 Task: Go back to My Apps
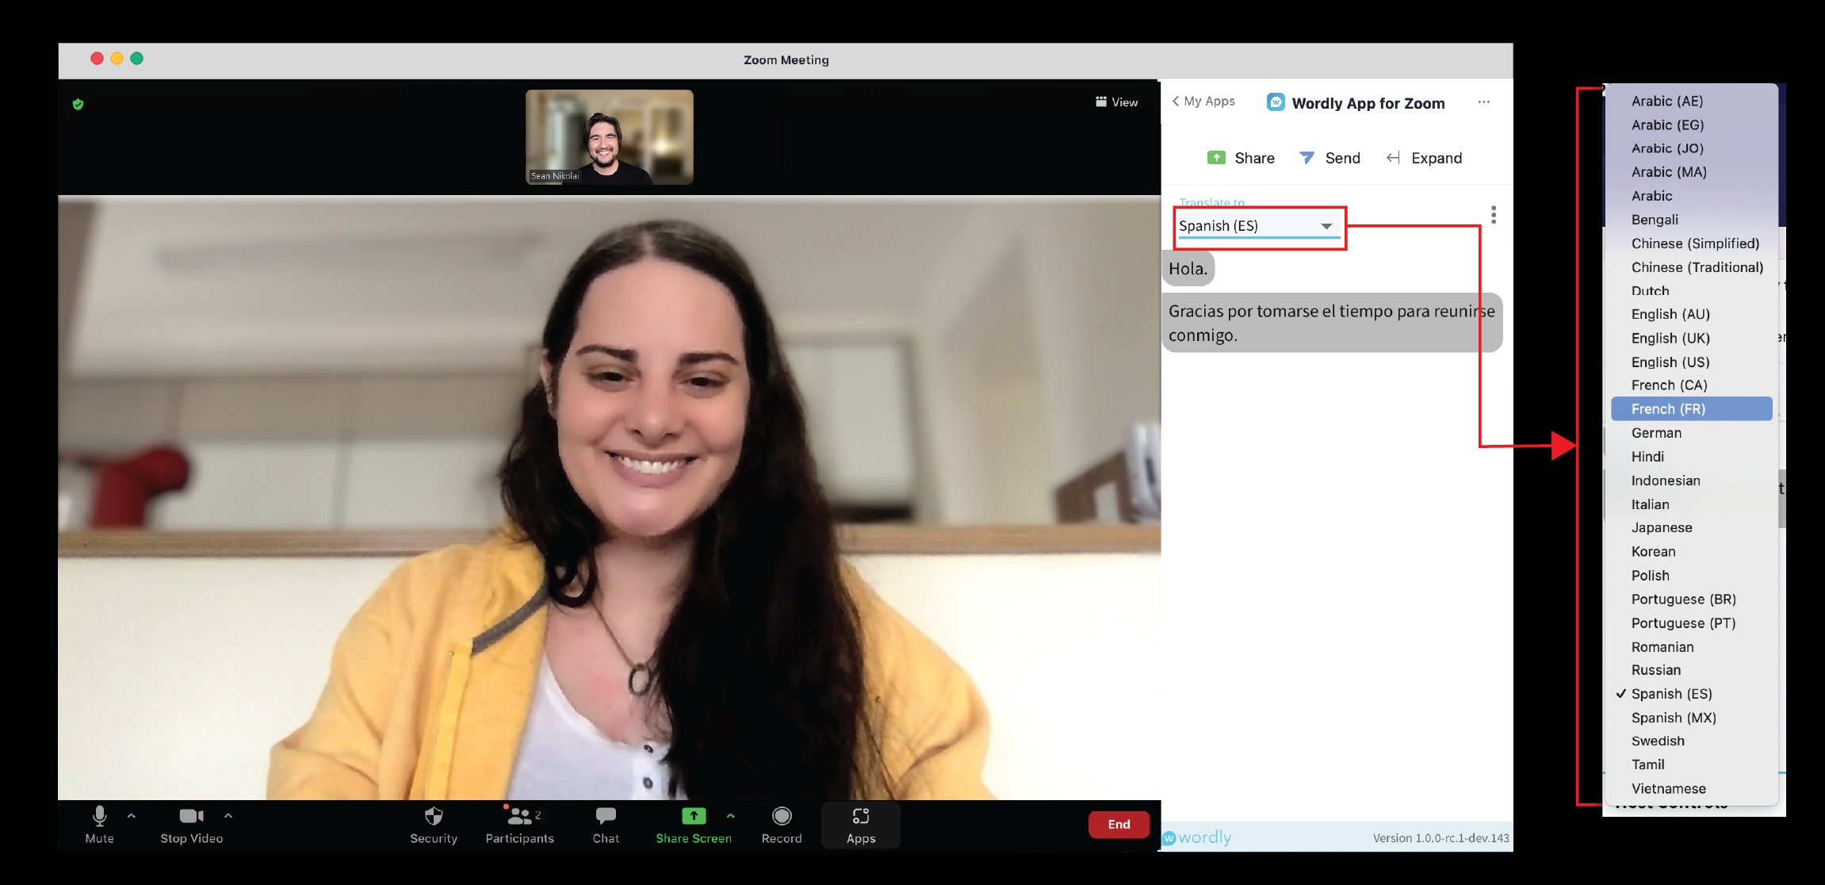click(x=1203, y=102)
